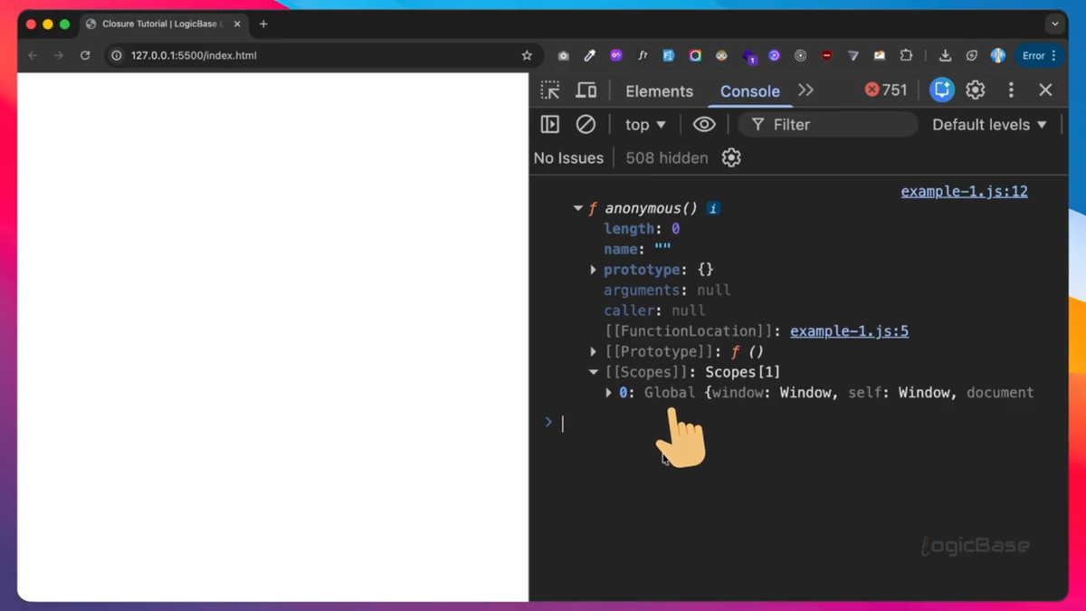Screen dimensions: 1086x611
Task: Open DevTools settings gear
Action: tap(975, 90)
